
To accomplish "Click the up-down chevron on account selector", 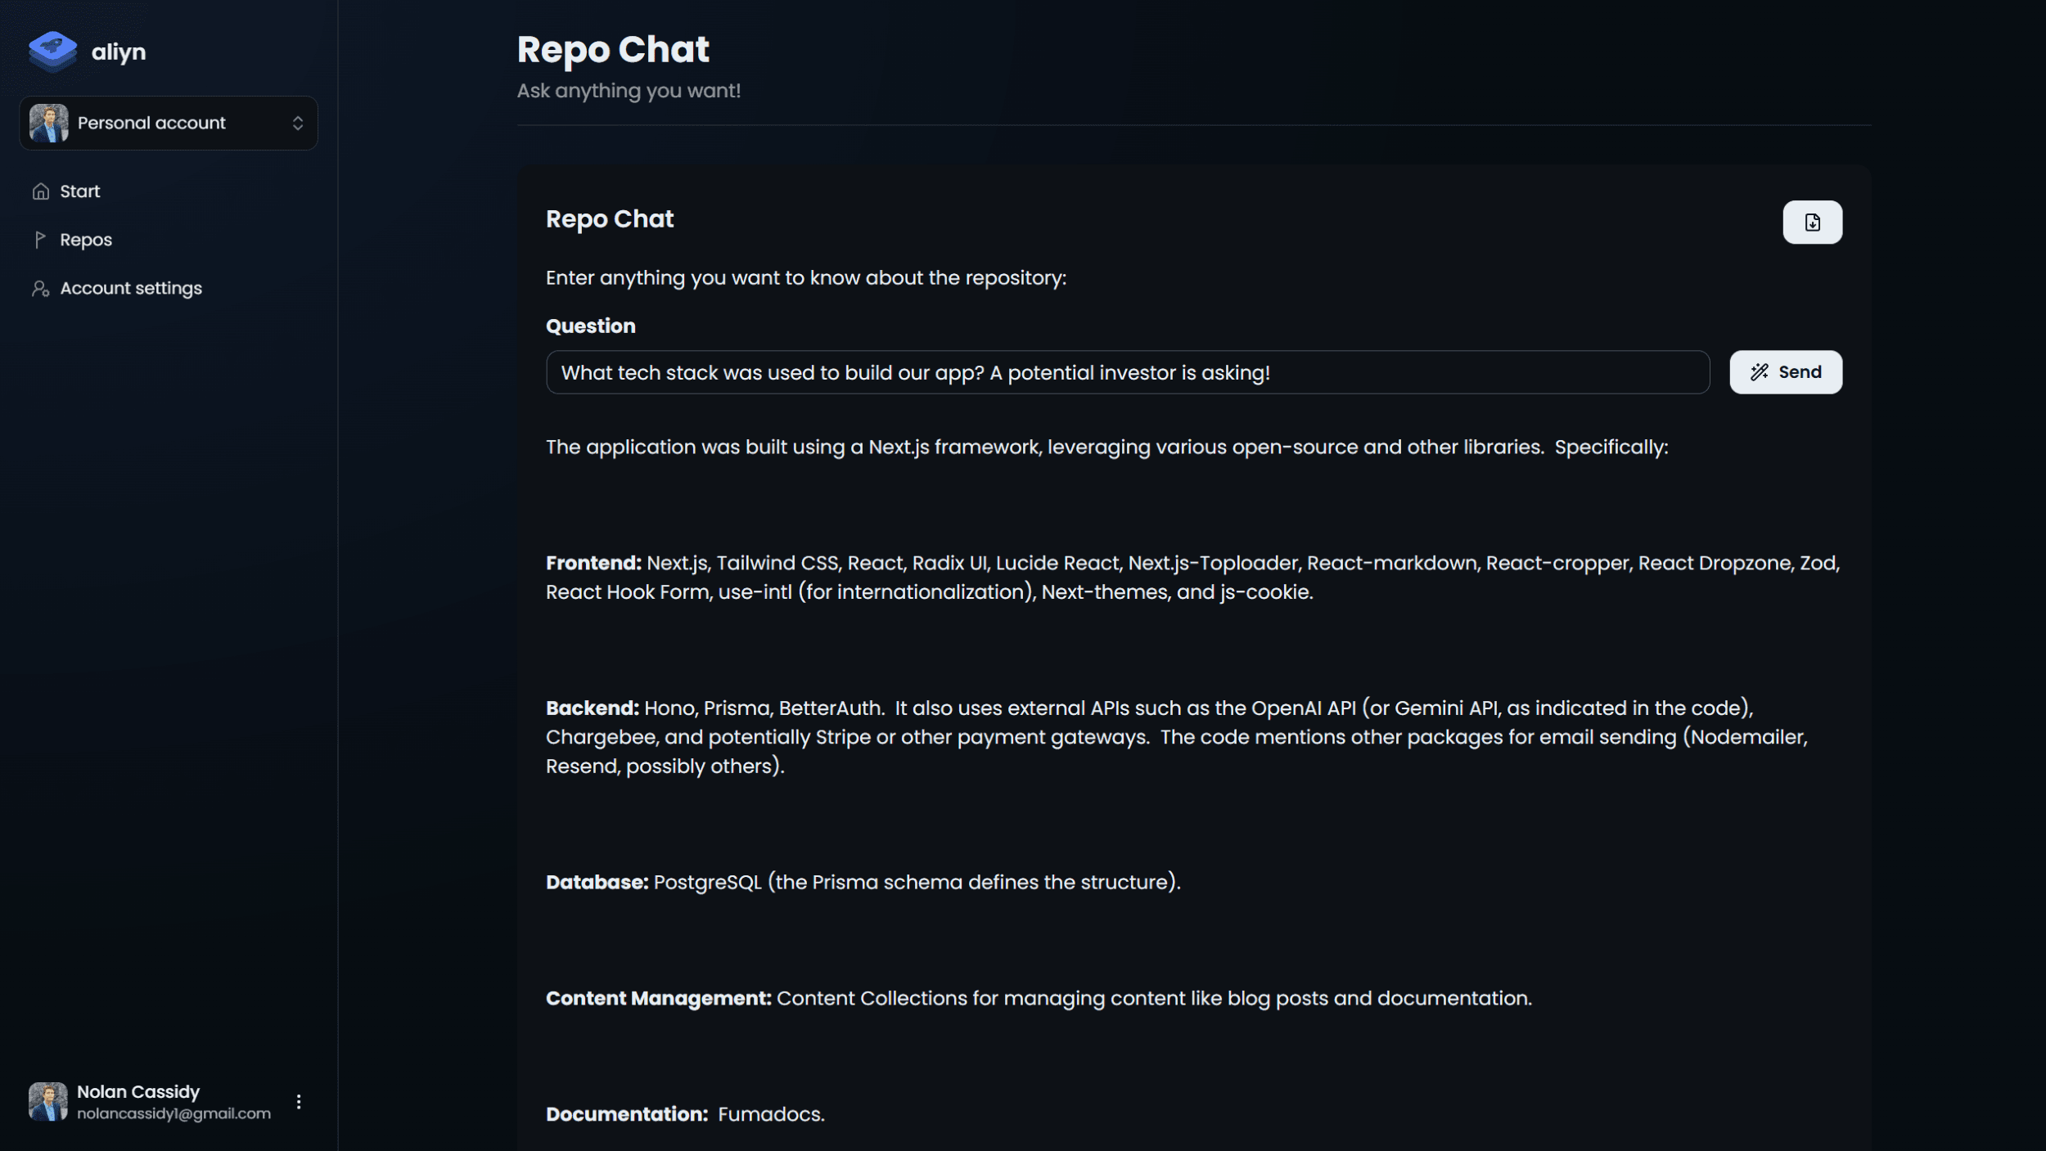I will [x=298, y=123].
